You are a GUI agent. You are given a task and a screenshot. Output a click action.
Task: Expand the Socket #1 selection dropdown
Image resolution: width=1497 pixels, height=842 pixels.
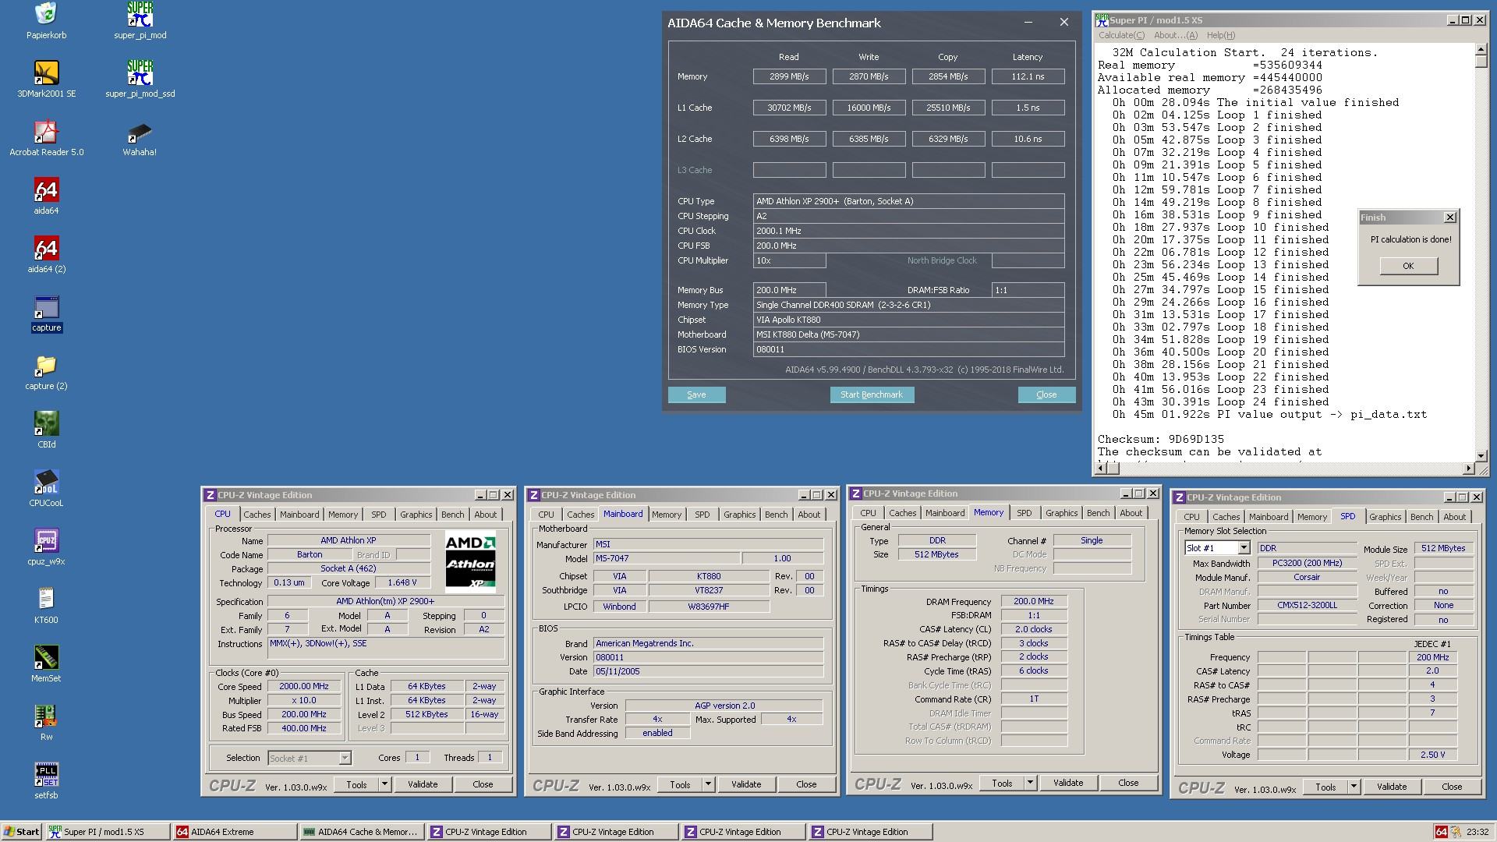point(345,758)
